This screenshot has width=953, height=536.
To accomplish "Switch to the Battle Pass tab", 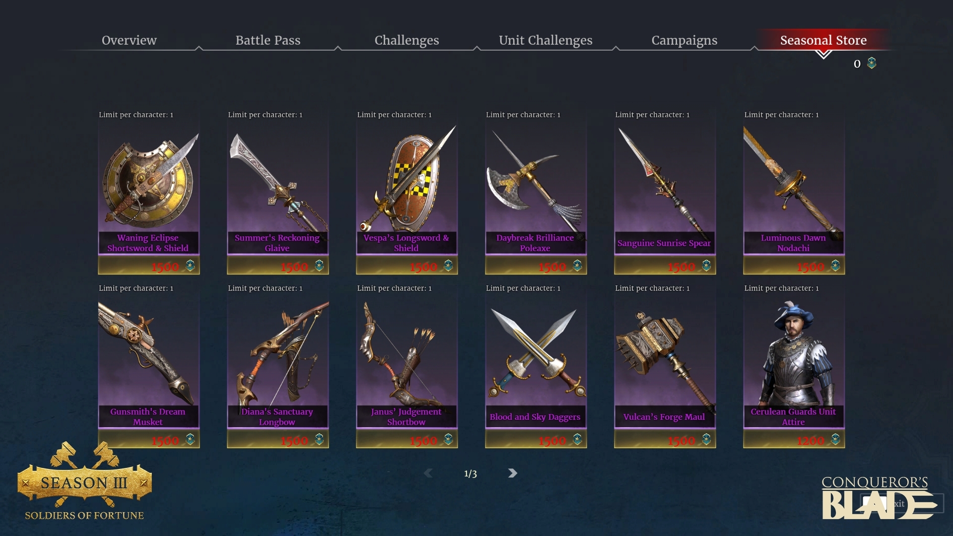I will point(268,40).
